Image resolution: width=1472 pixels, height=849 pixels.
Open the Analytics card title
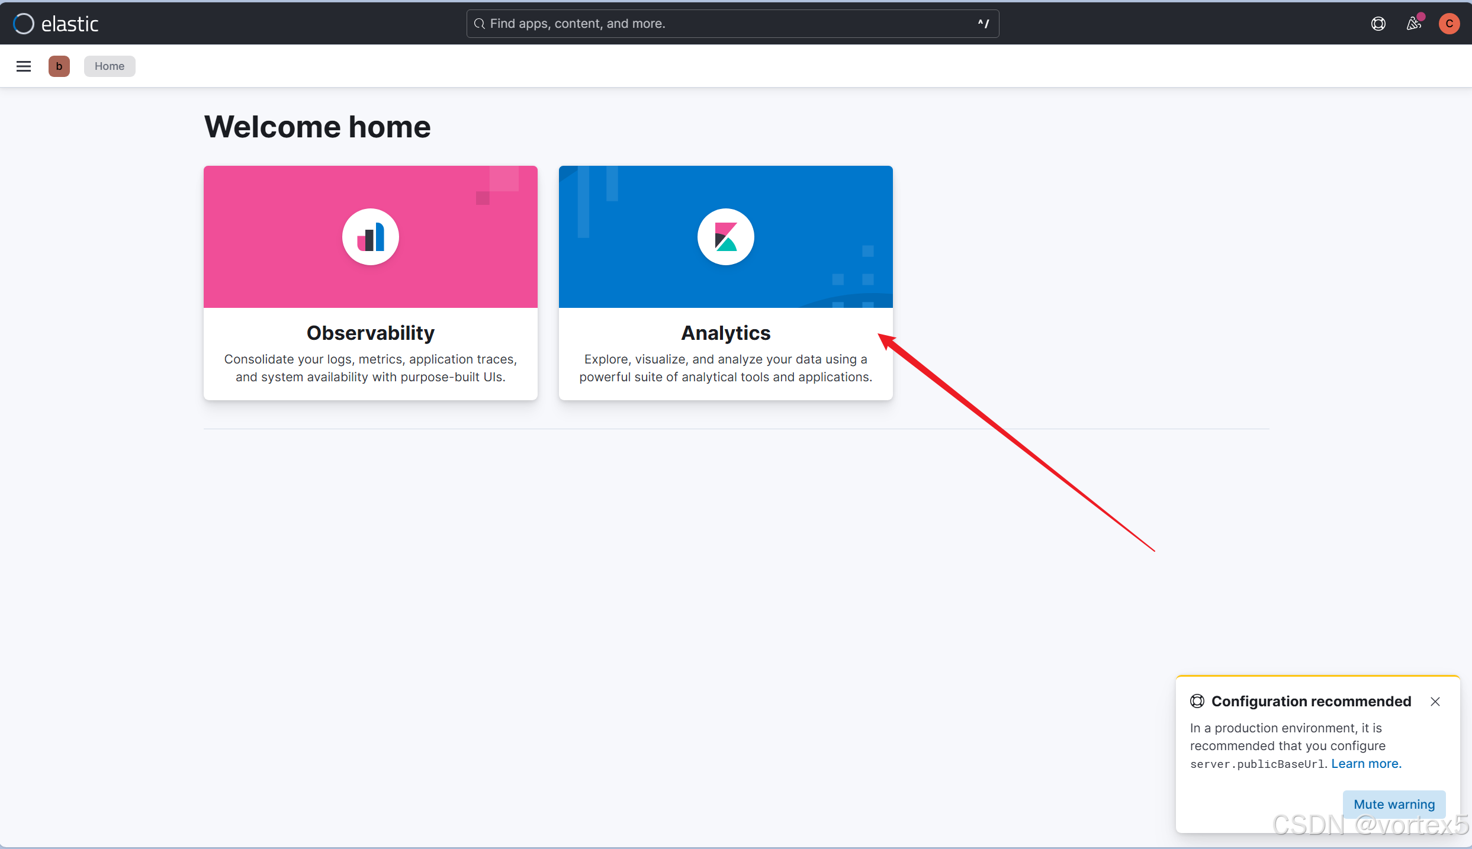pos(726,333)
